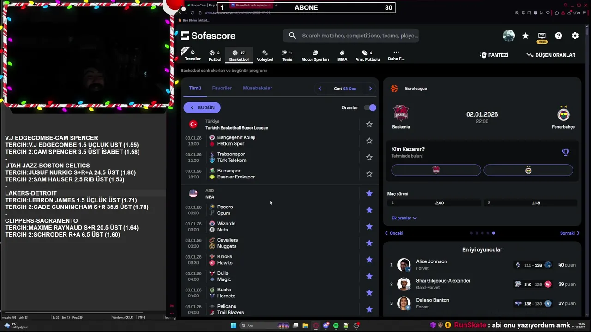The width and height of the screenshot is (591, 332).
Task: Select the Futbol sport tab
Action: [x=215, y=55]
